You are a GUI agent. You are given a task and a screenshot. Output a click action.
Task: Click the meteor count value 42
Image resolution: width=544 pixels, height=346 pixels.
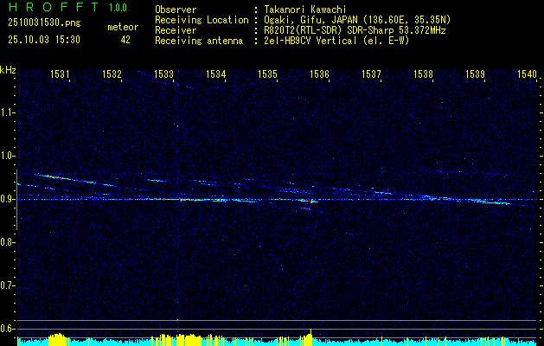[x=125, y=40]
